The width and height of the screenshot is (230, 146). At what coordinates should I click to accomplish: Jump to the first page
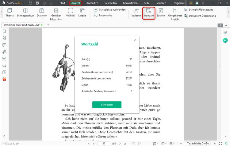coord(89,144)
